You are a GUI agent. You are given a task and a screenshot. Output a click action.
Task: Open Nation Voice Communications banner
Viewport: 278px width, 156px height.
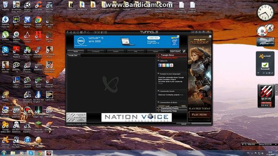point(136,117)
